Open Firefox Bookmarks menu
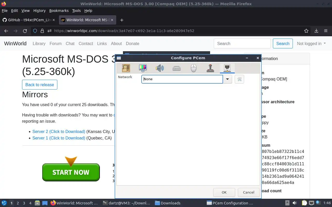 click(59, 11)
